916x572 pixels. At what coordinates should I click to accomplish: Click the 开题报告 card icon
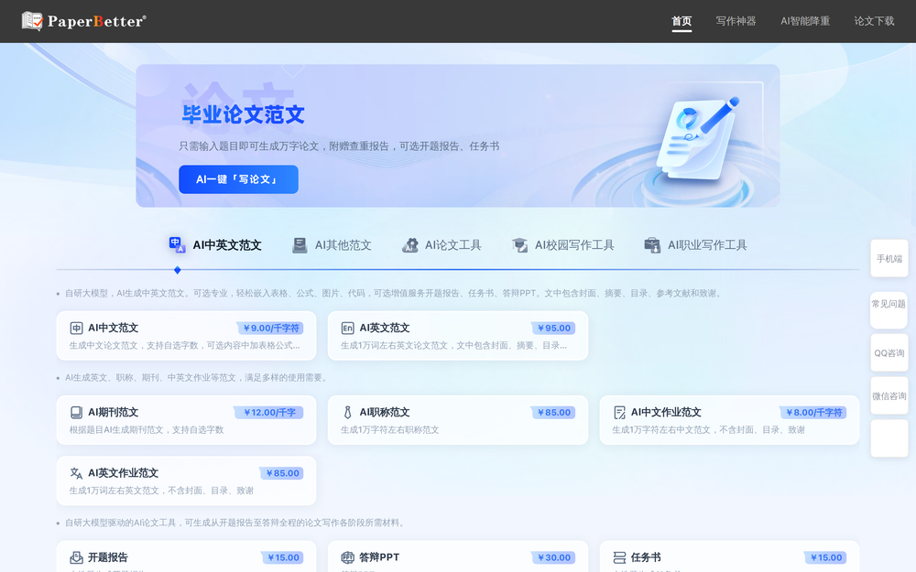(x=76, y=557)
